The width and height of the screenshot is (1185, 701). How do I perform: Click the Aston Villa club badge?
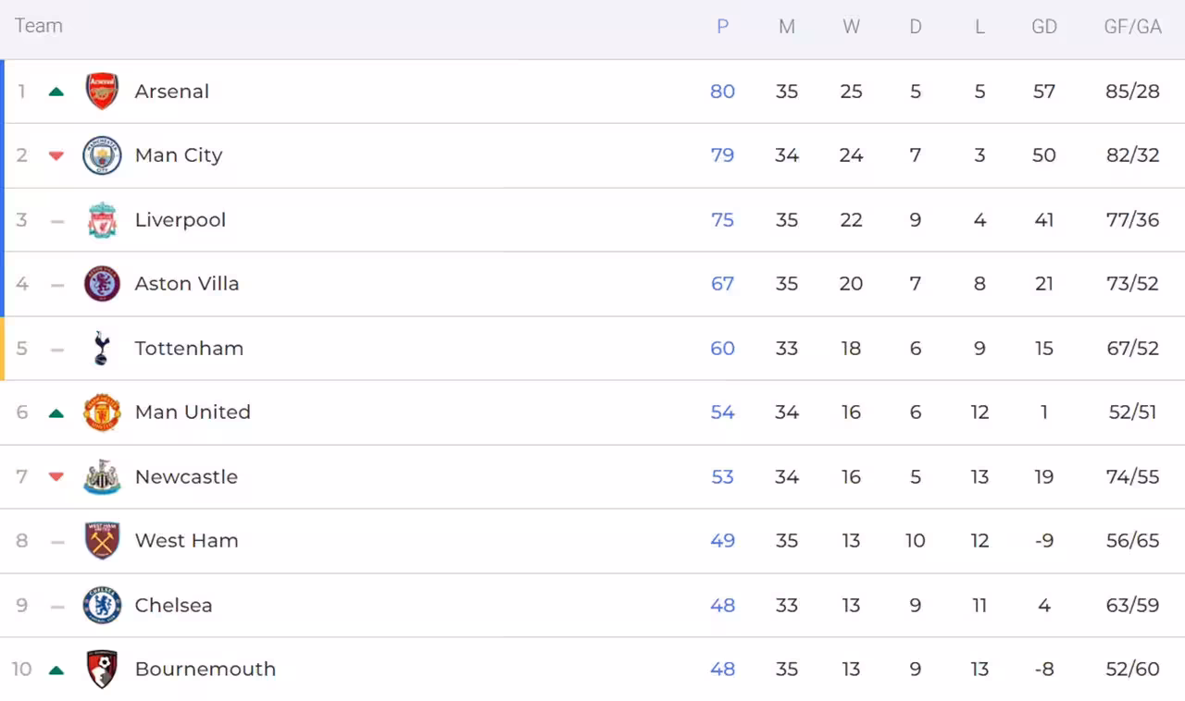pyautogui.click(x=102, y=284)
